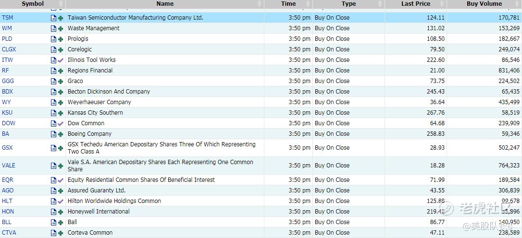Add Corelogic via its green plus icon
522x238 pixels.
coord(60,50)
